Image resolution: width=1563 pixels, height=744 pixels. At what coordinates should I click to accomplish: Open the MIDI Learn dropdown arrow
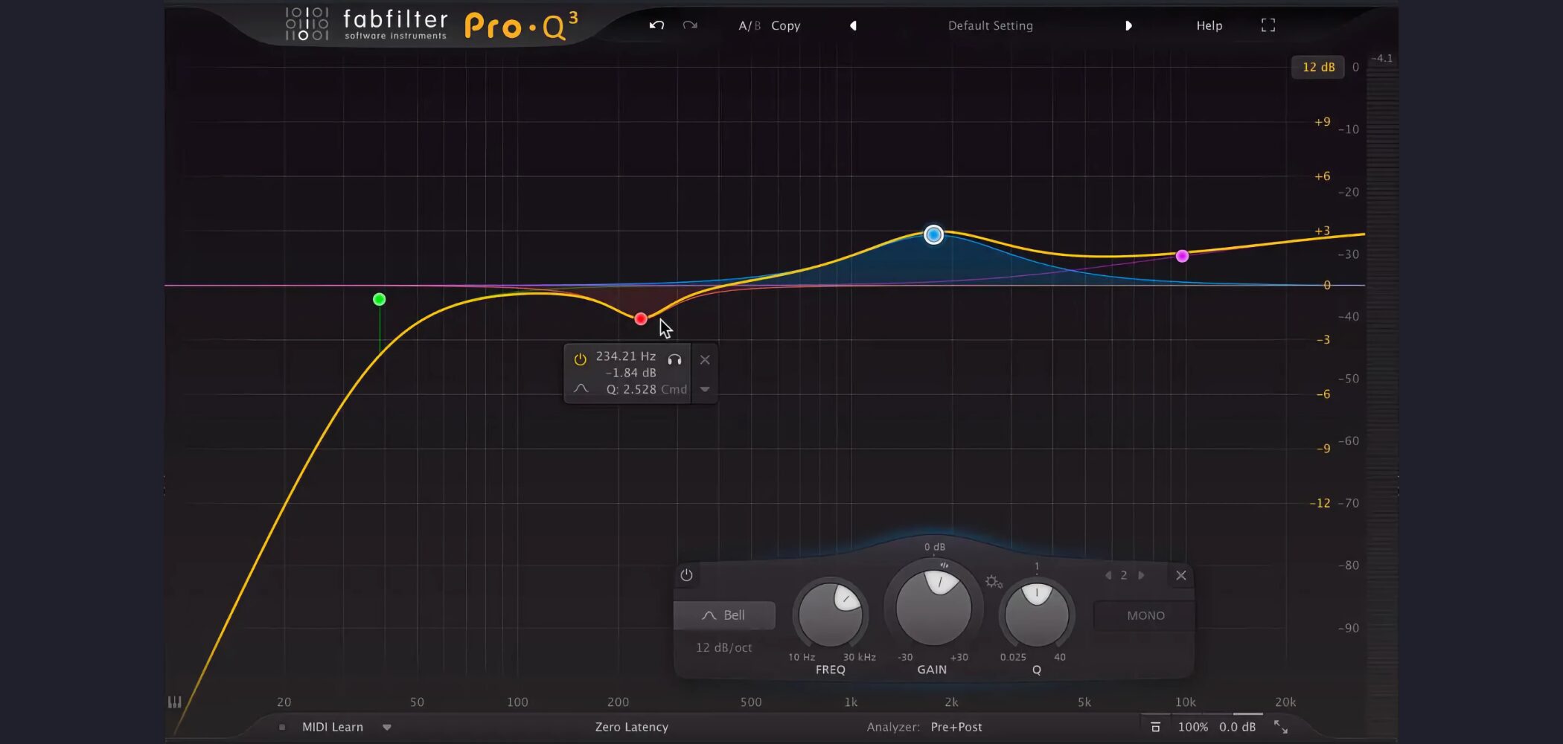(x=387, y=727)
